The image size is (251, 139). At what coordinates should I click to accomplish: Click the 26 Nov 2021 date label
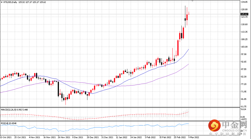click(64, 137)
